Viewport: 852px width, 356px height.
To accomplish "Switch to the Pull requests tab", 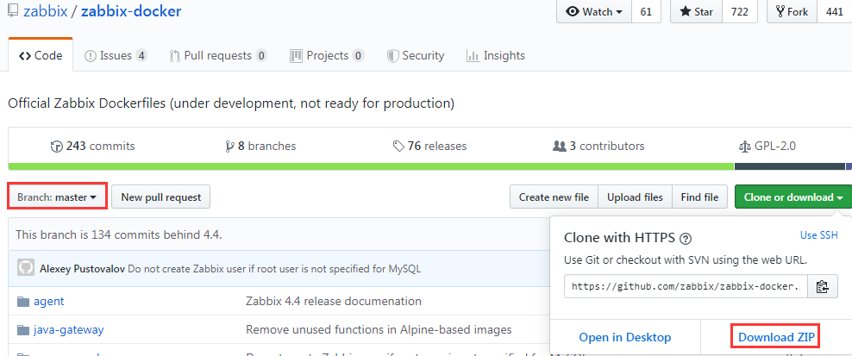I will [218, 55].
